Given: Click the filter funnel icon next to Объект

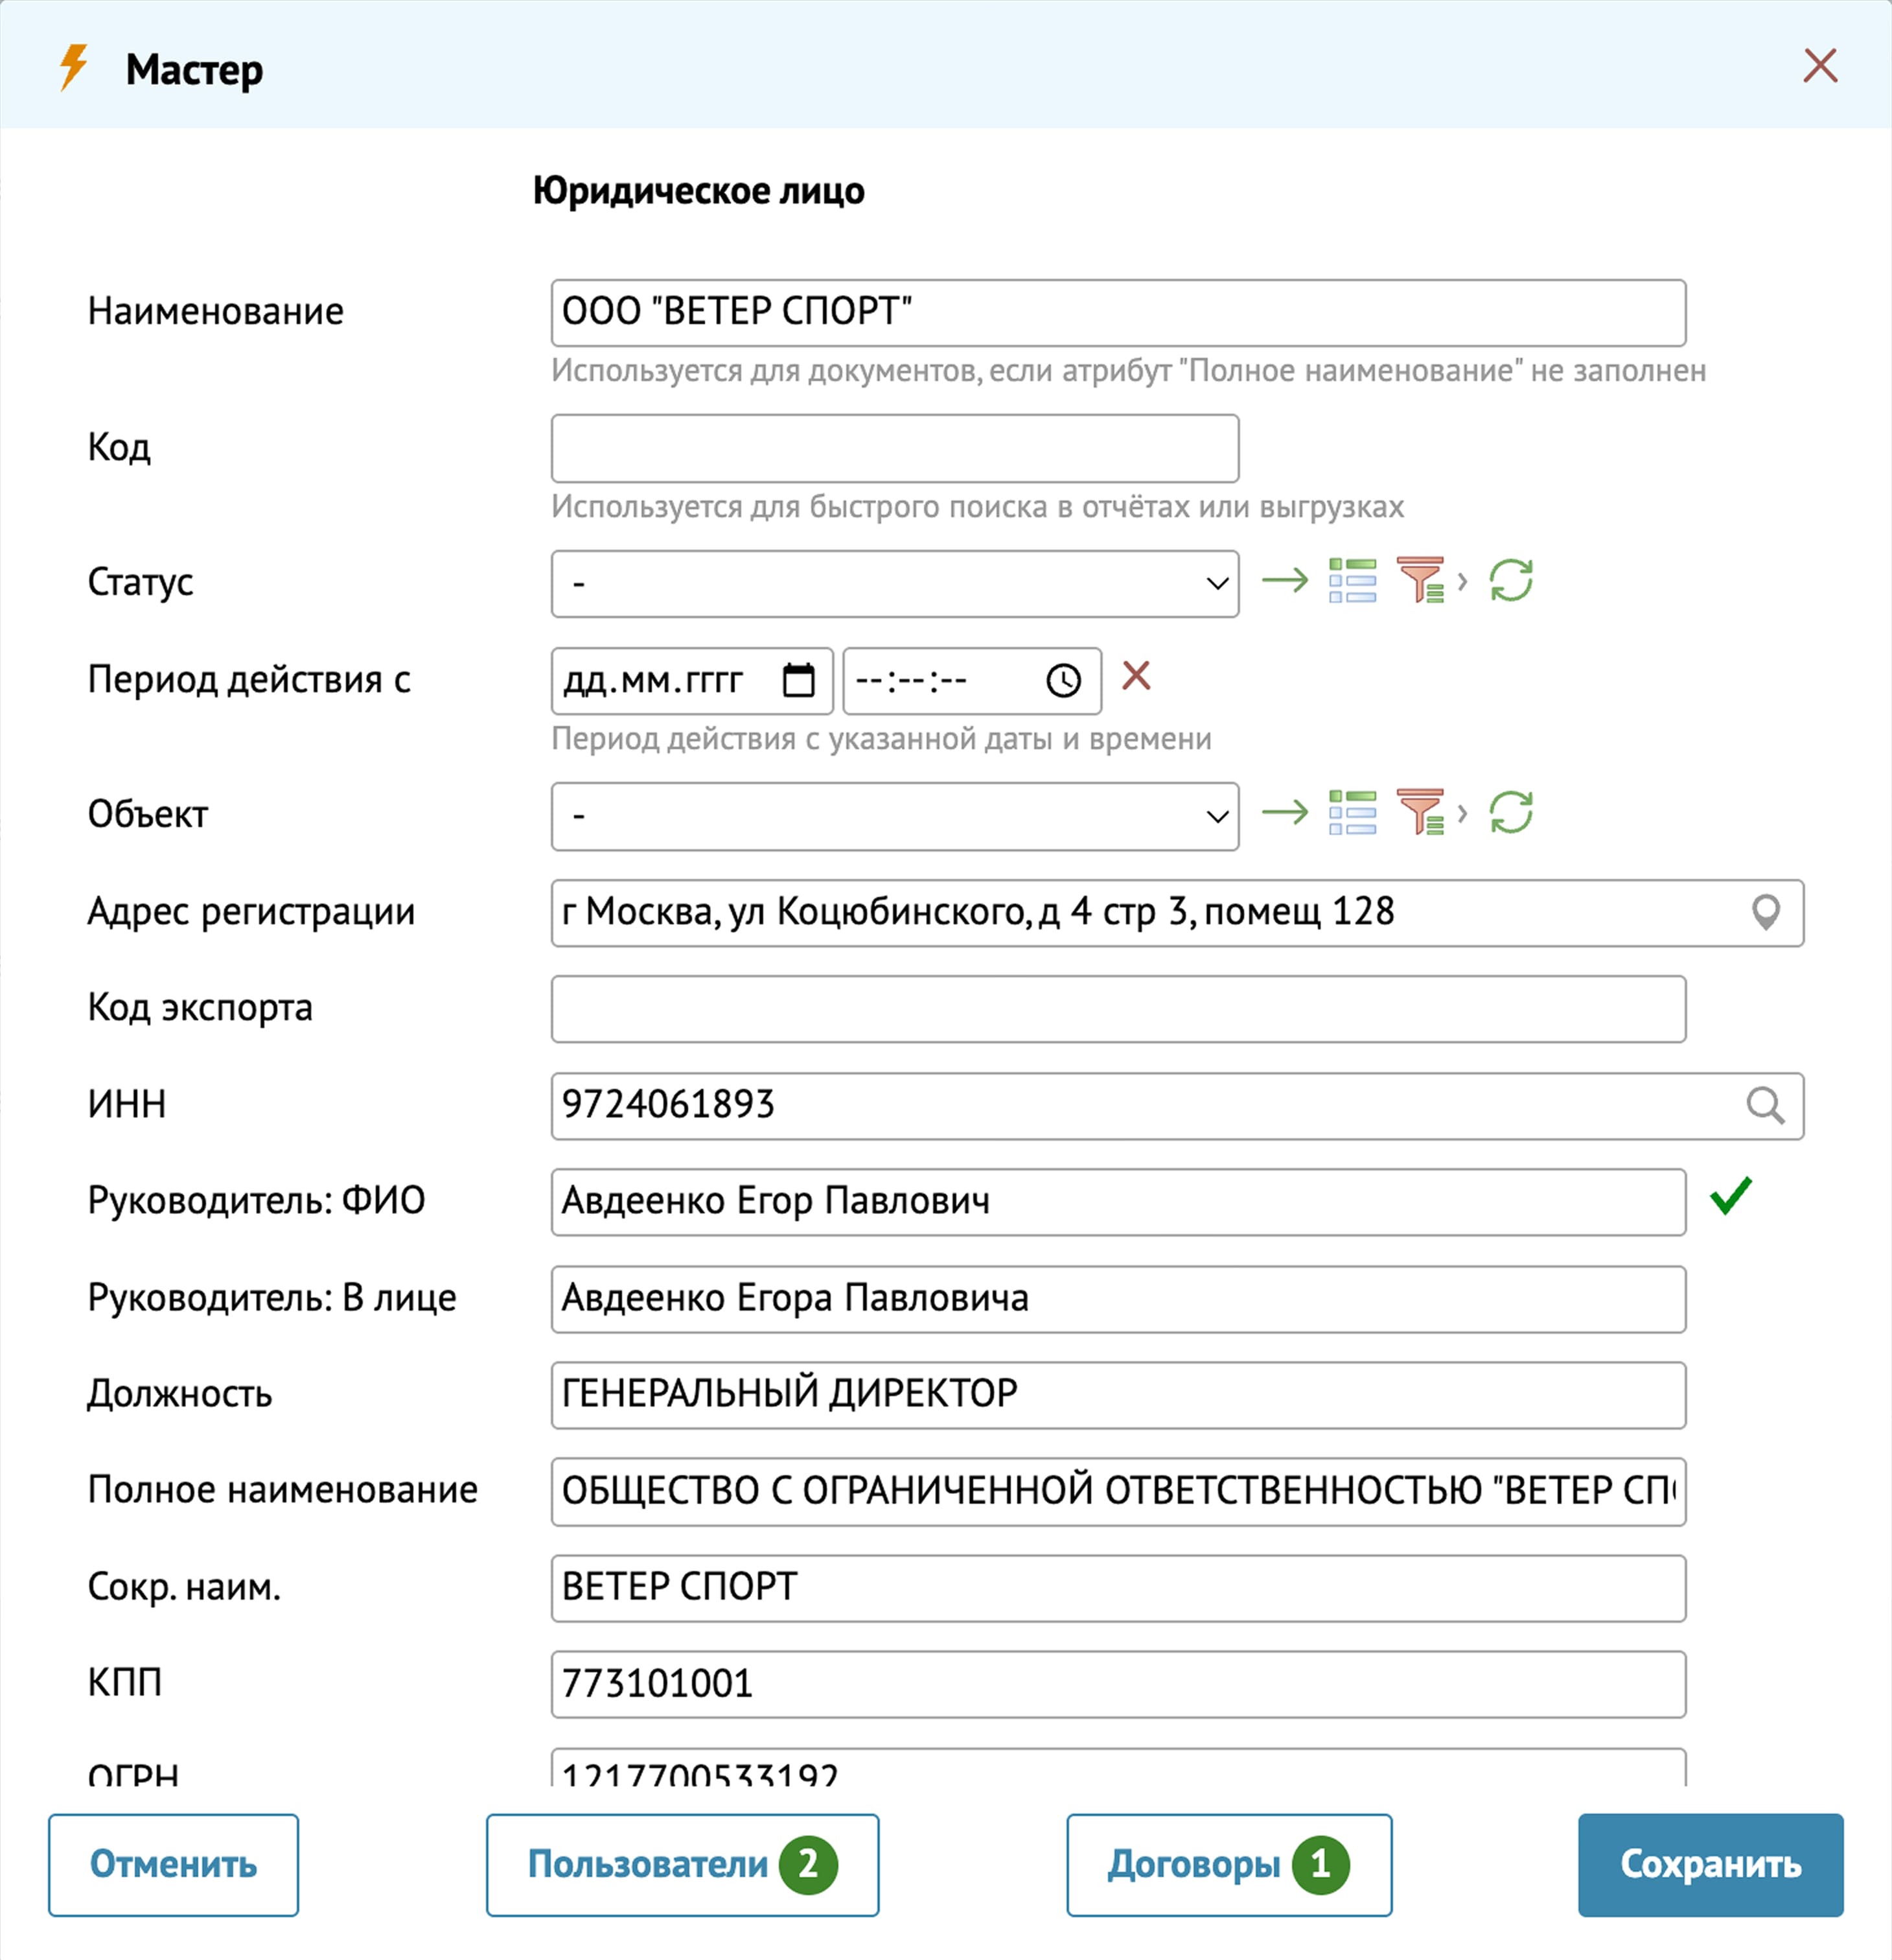Looking at the screenshot, I should point(1420,813).
